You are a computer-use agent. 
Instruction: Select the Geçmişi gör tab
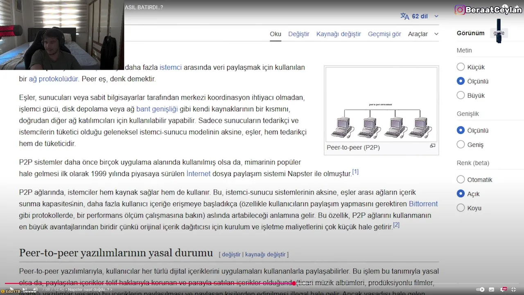click(x=384, y=34)
